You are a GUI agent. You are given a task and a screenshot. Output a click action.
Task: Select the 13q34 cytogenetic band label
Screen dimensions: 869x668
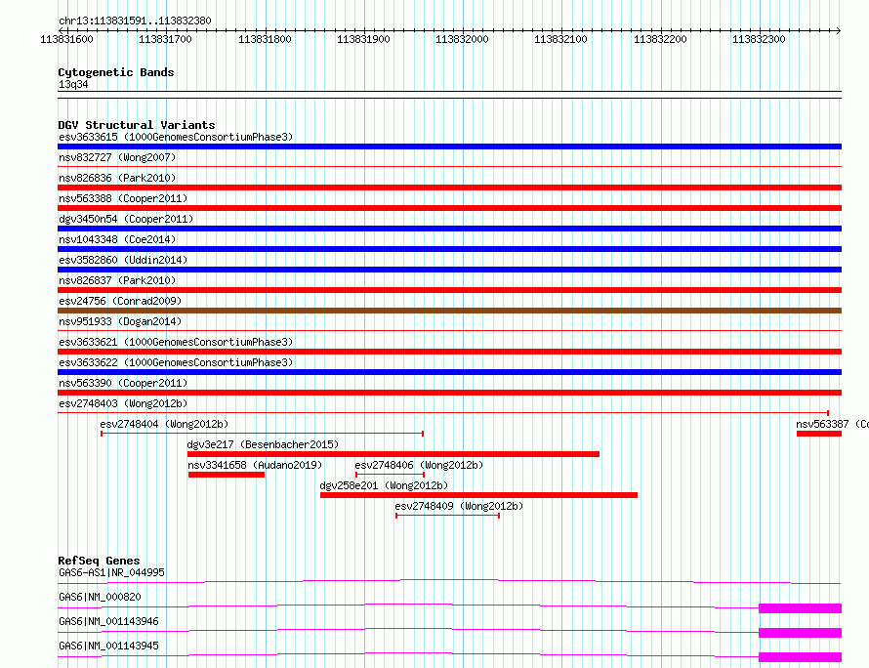73,84
